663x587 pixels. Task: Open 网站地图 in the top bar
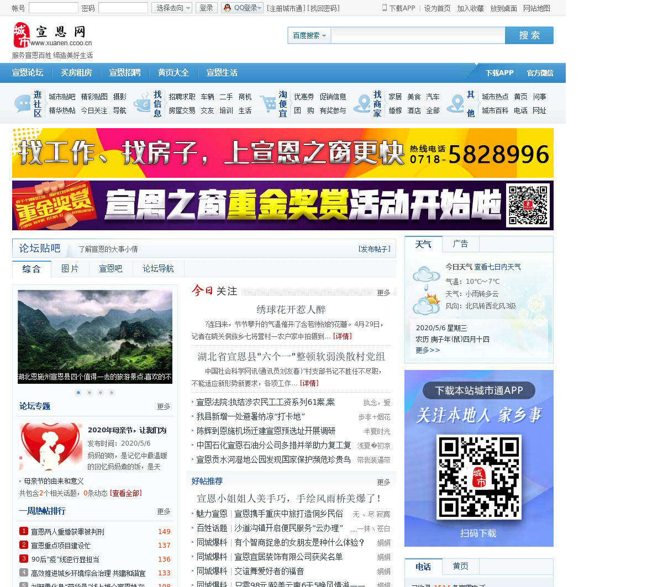click(536, 8)
